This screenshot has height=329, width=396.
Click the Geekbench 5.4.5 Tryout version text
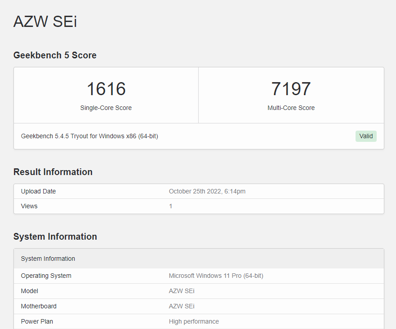(89, 136)
